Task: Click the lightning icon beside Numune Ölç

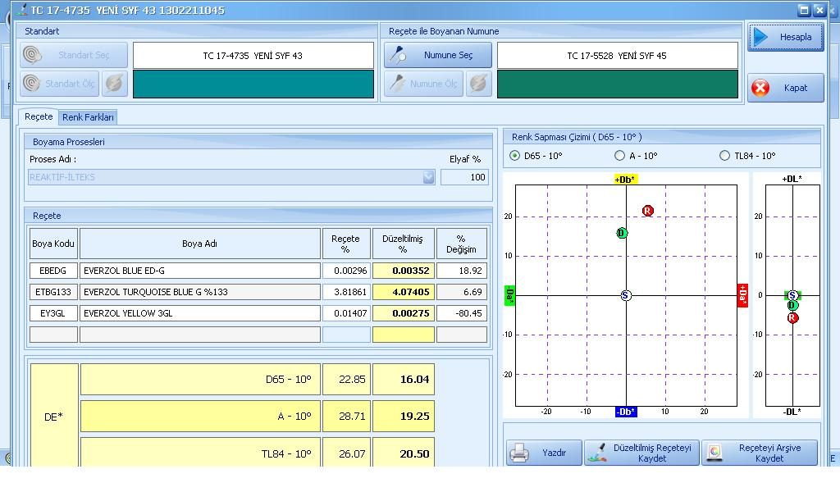Action: pos(479,84)
